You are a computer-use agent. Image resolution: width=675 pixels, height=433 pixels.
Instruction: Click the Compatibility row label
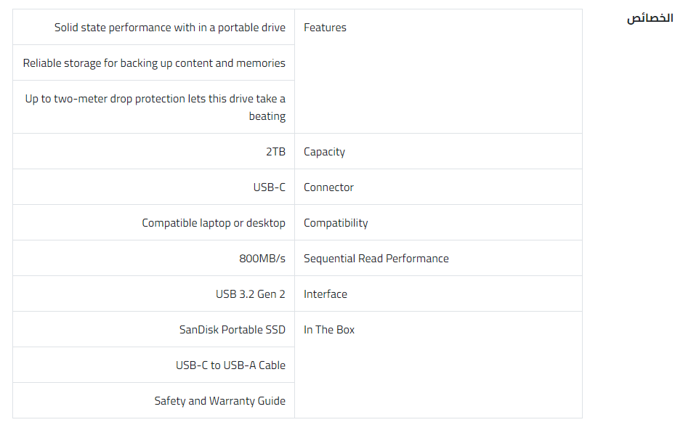tap(336, 223)
